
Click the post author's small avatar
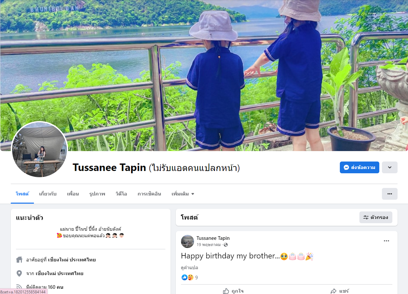click(188, 241)
